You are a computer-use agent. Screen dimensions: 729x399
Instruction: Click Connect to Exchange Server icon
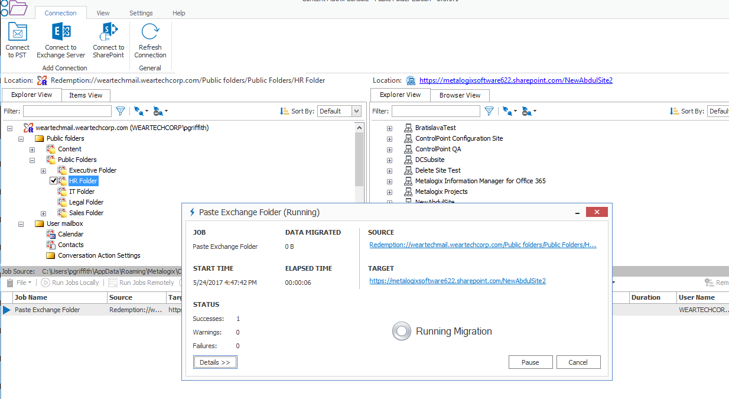61,32
